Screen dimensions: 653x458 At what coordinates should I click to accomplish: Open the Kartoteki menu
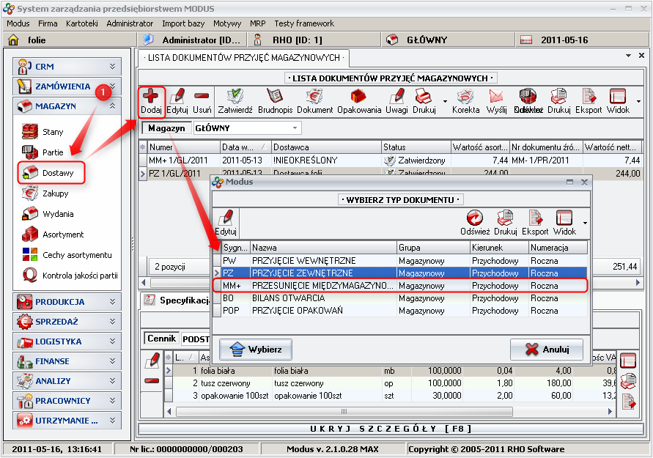point(81,23)
